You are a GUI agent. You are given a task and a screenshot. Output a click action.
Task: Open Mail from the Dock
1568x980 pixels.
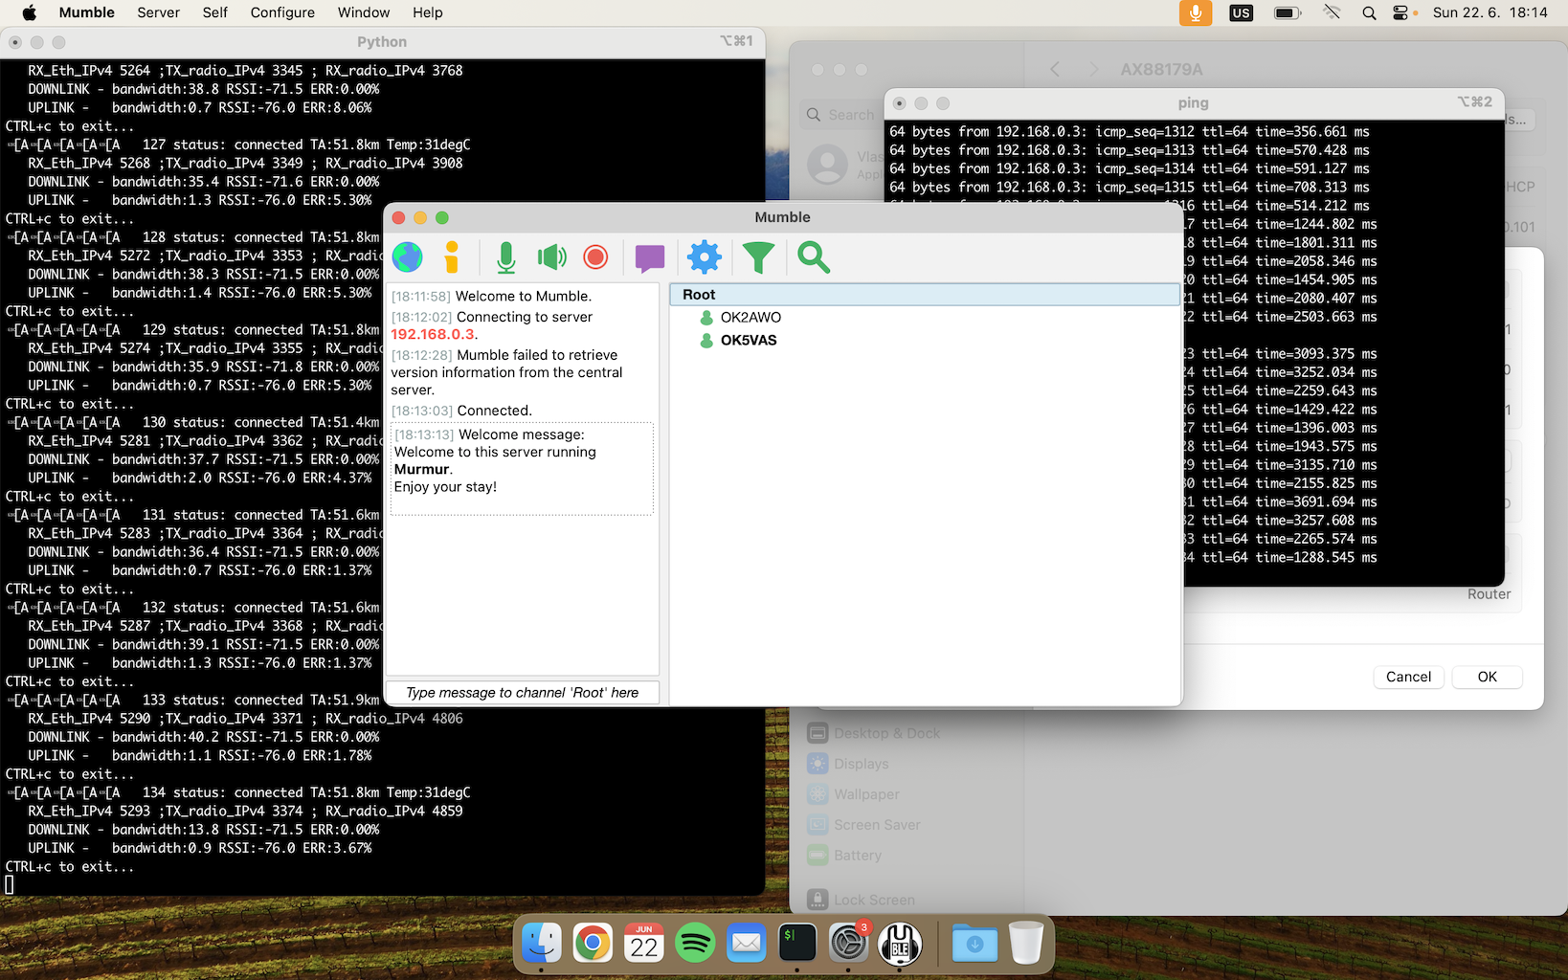click(x=746, y=944)
